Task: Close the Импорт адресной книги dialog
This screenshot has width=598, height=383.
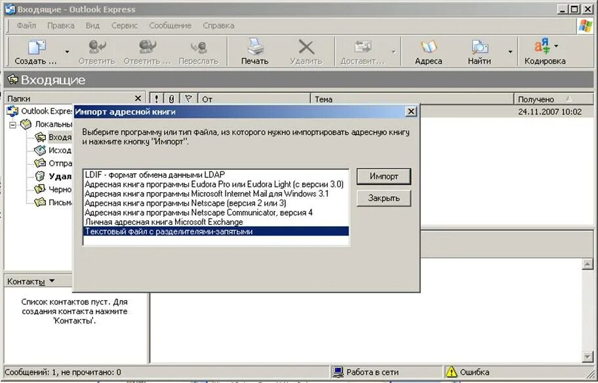Action: coord(410,111)
